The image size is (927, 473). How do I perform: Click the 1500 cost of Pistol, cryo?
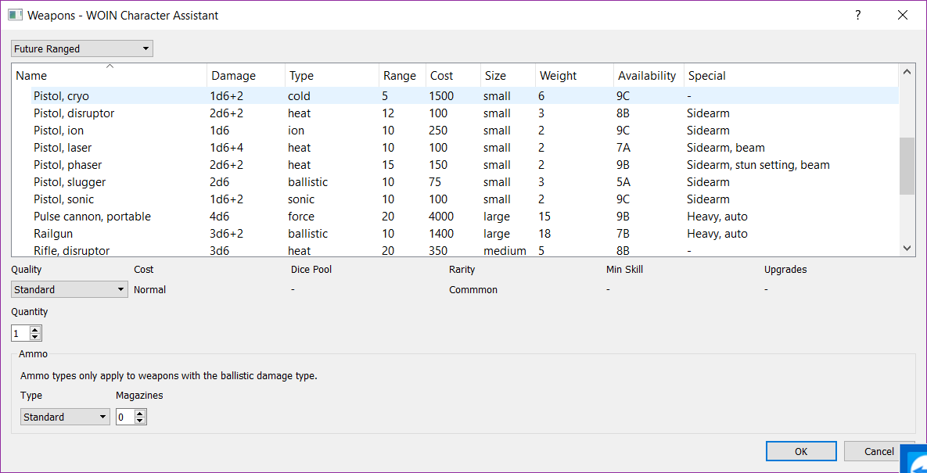442,95
